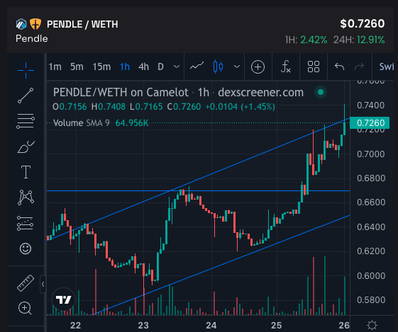Click the Arbitrum chain icon
The image size is (398, 332).
tap(21, 24)
